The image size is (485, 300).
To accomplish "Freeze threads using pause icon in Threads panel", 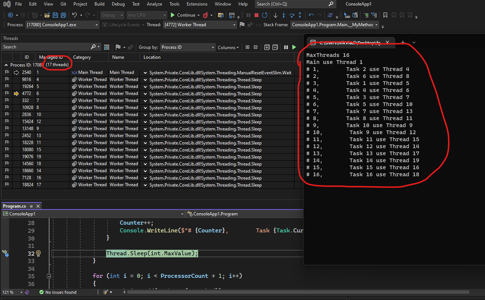I will pyautogui.click(x=286, y=47).
